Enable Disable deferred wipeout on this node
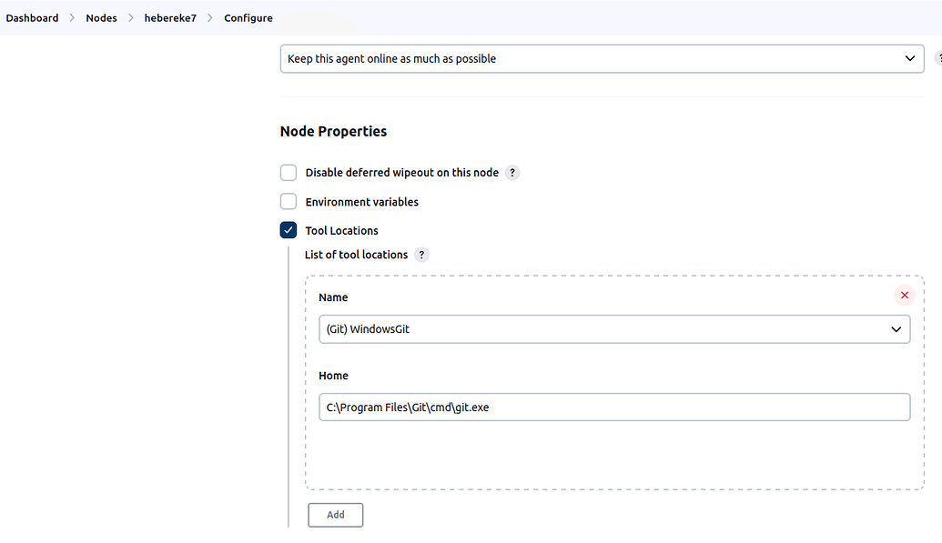942x543 pixels. (x=289, y=173)
